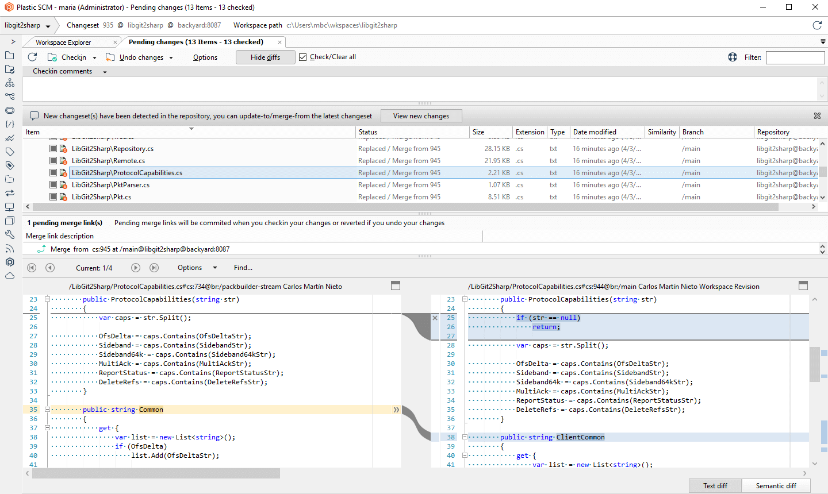Viewport: 828px width, 494px height.
Task: Go to previous difference
Action: [50, 268]
